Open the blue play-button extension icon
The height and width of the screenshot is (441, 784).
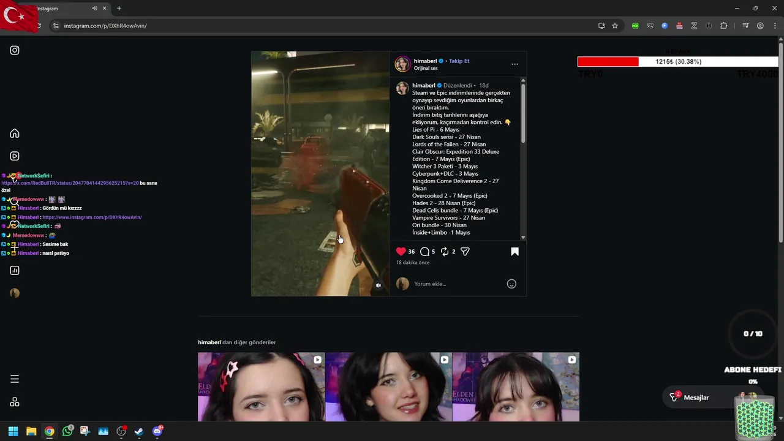tap(665, 26)
